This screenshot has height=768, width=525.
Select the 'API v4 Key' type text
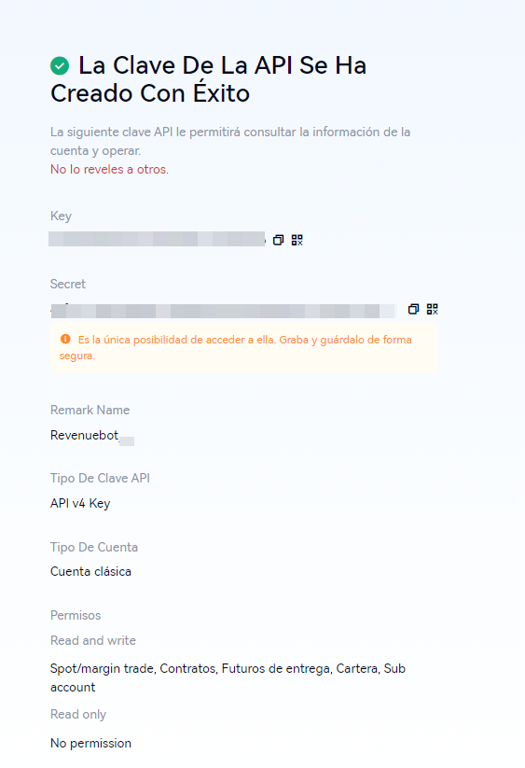pos(80,504)
